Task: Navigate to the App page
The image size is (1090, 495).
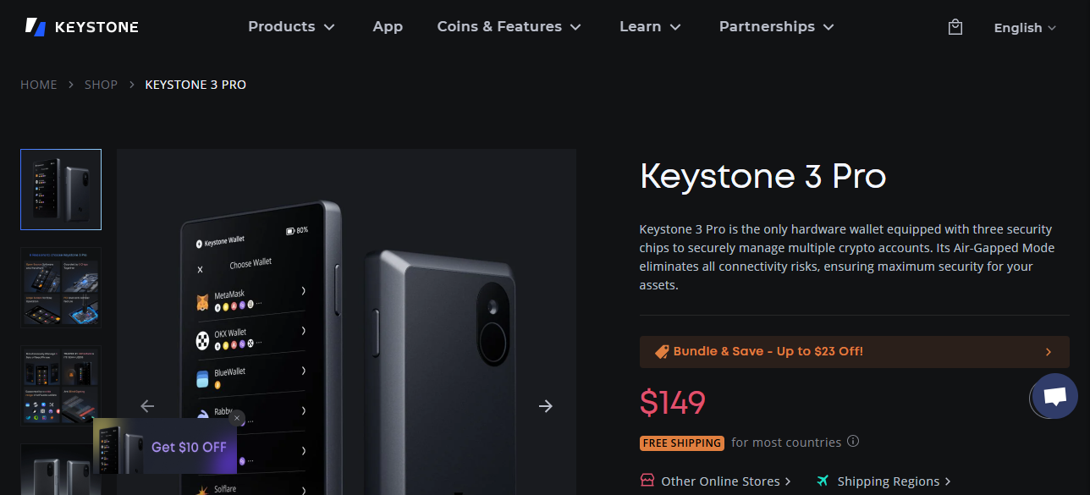Action: click(x=388, y=26)
